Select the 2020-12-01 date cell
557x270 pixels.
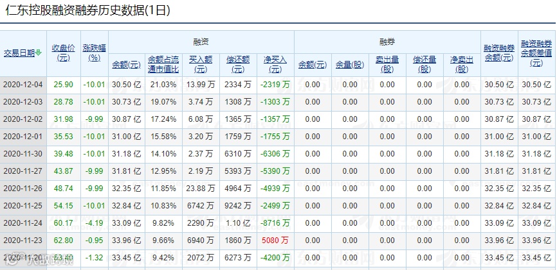tap(23, 137)
